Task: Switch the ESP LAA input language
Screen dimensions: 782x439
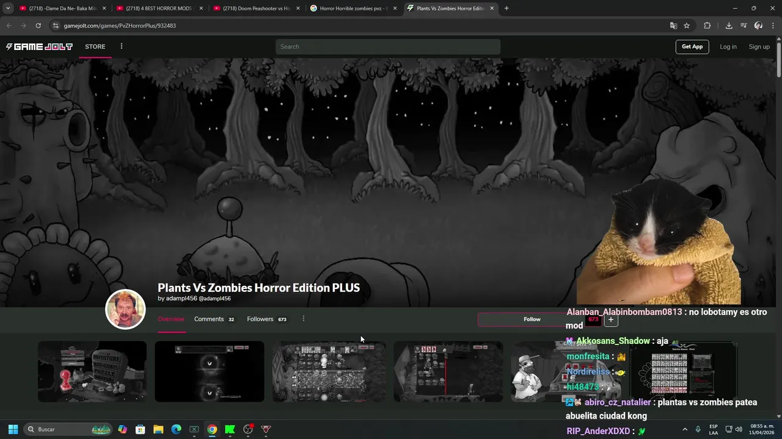Action: click(714, 429)
